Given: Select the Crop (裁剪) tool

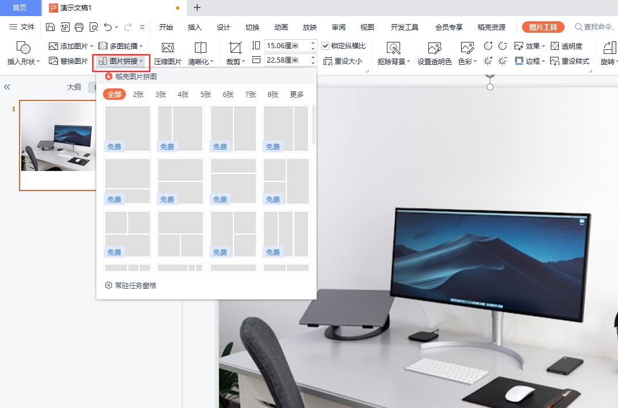Looking at the screenshot, I should pos(235,48).
